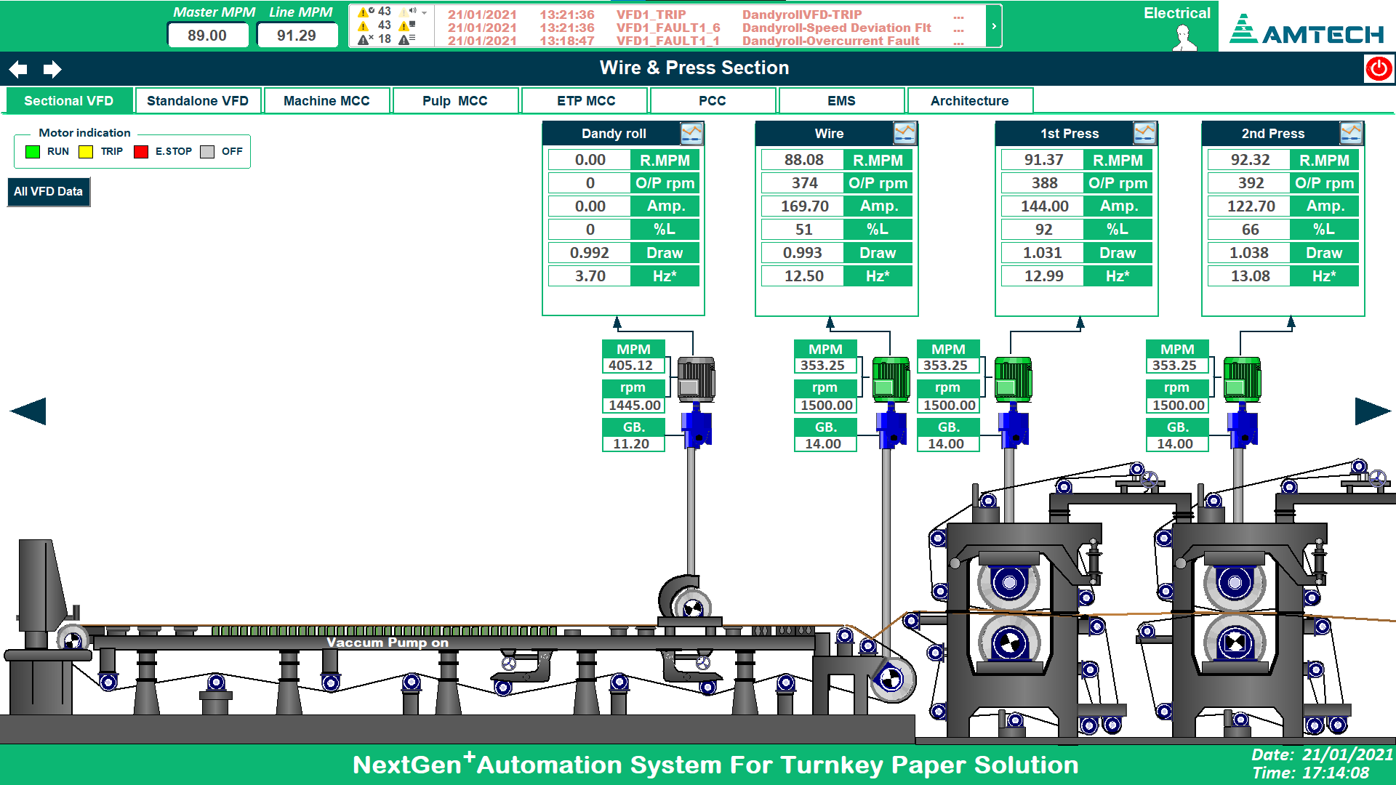Open the 1st Press trend chart icon

[1144, 133]
